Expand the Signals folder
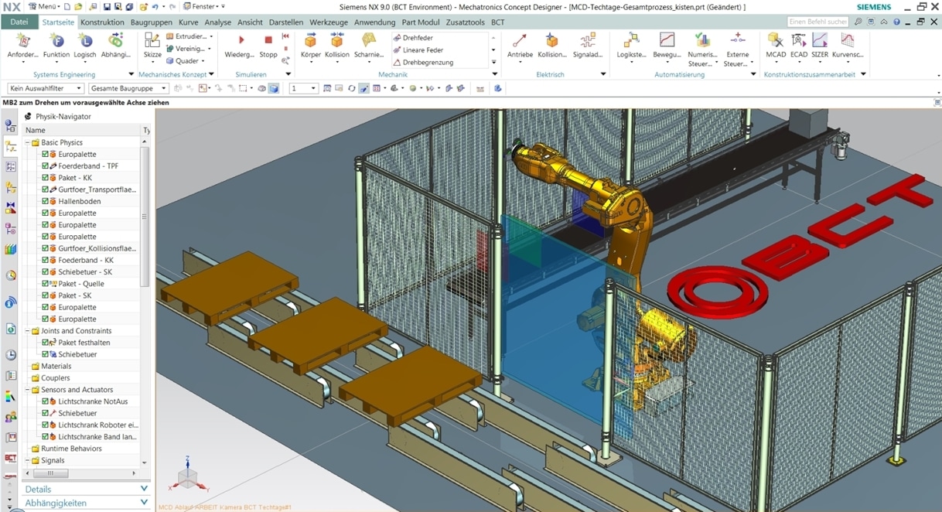942x512 pixels. click(x=27, y=460)
